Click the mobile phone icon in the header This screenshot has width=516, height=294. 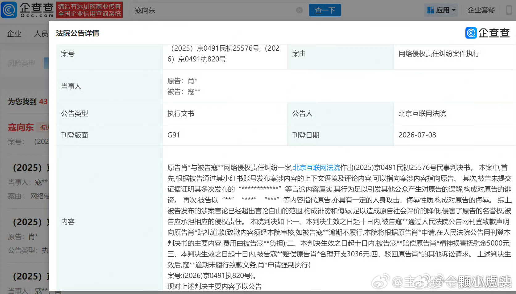(510, 10)
